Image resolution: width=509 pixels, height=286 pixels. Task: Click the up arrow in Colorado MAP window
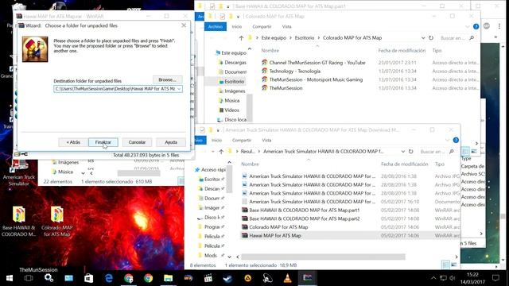[241, 38]
